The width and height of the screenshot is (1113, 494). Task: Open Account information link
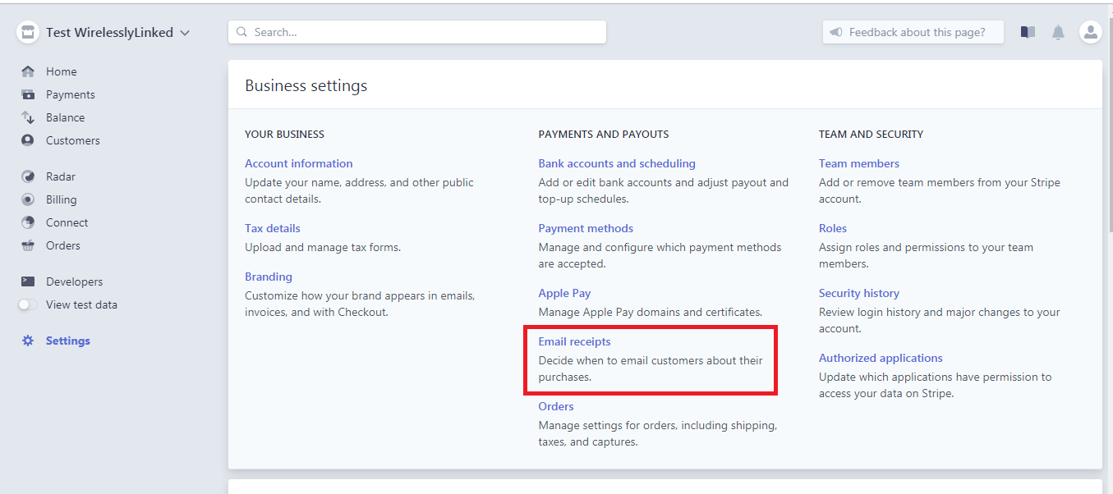(298, 163)
